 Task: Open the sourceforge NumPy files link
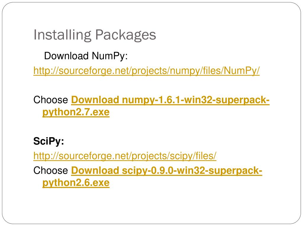click(146, 70)
